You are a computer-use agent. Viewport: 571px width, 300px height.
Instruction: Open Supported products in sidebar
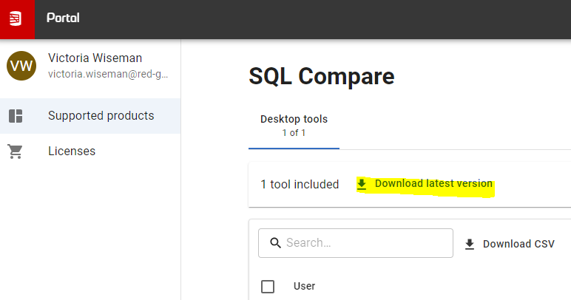[x=90, y=116]
